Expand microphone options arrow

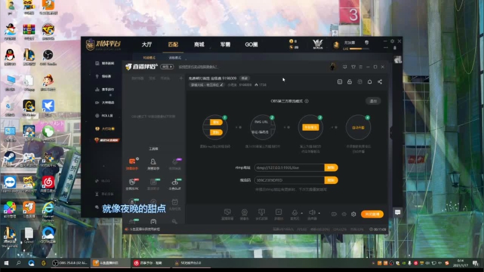coord(302,213)
